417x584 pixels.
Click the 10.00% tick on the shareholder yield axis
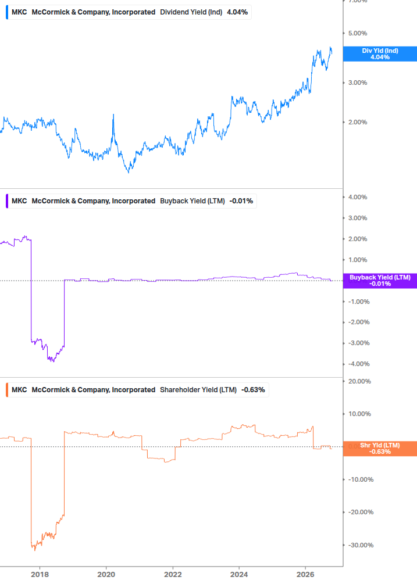point(359,414)
